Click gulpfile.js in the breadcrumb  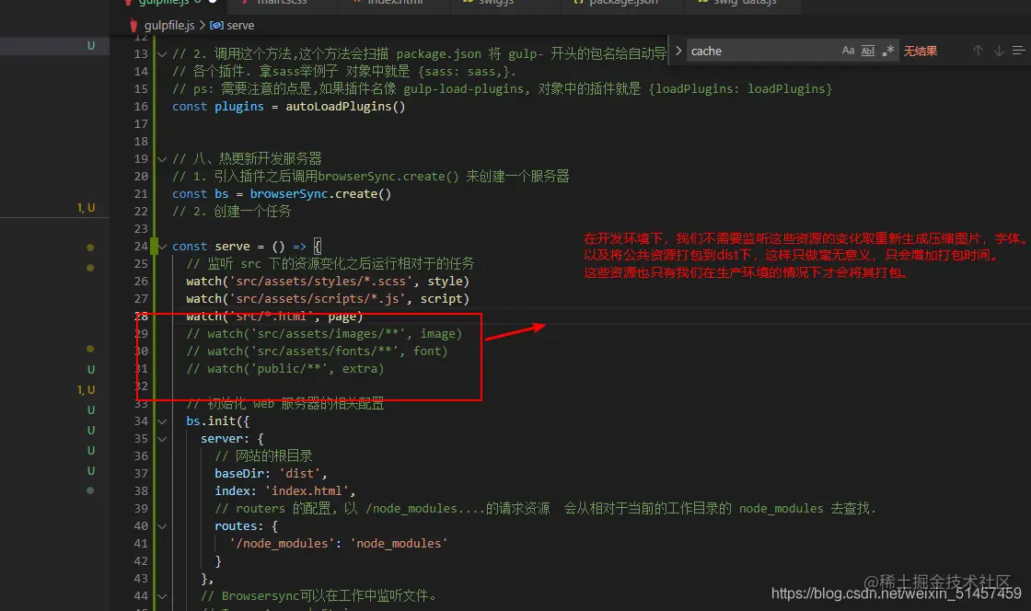tap(169, 25)
